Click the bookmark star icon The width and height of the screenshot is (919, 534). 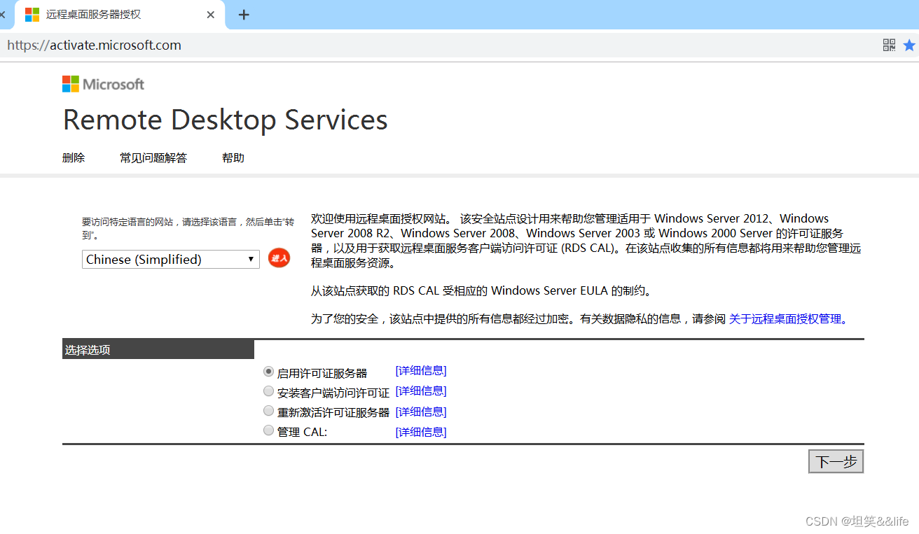tap(909, 45)
